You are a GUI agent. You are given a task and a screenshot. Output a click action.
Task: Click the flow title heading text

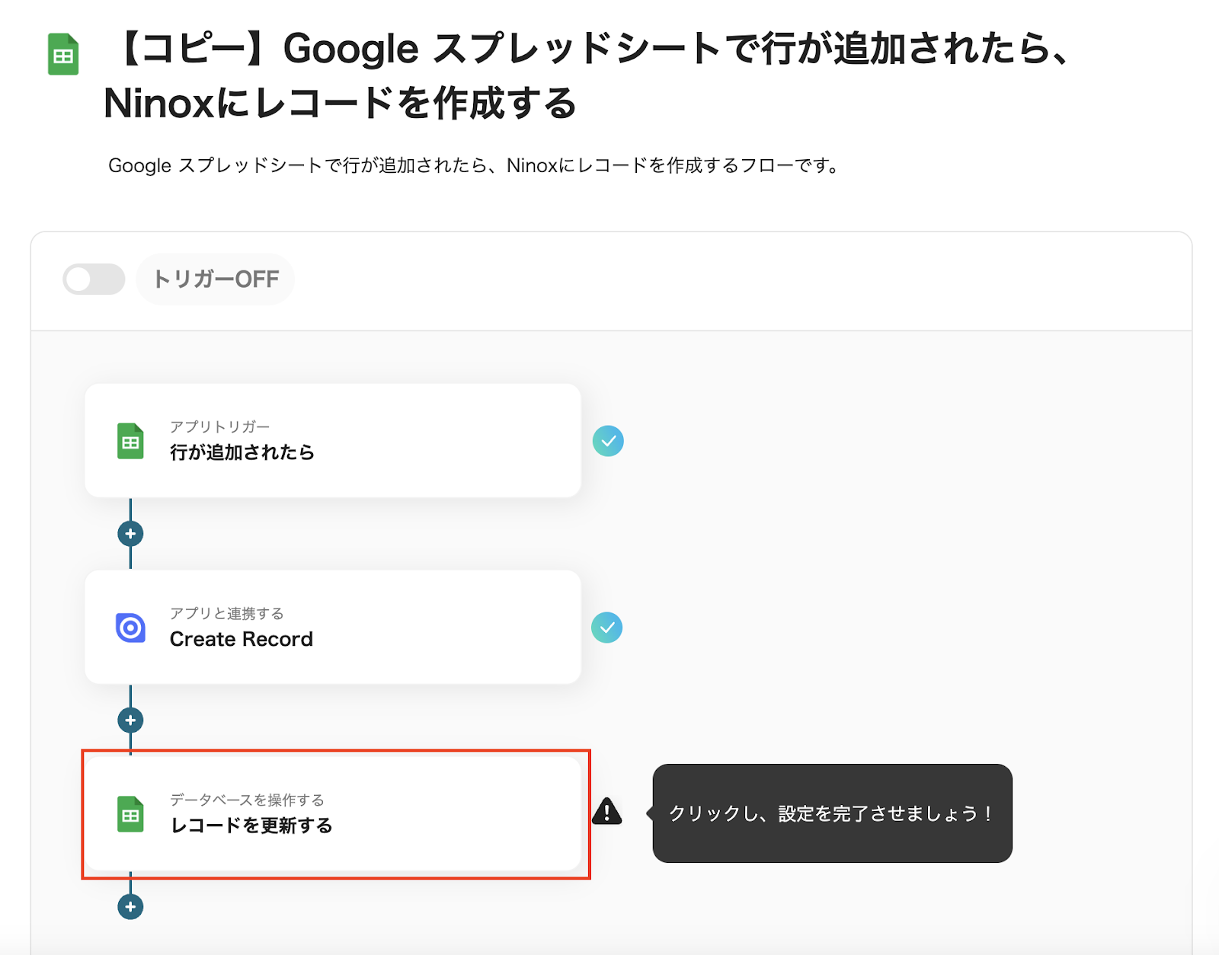tap(587, 76)
